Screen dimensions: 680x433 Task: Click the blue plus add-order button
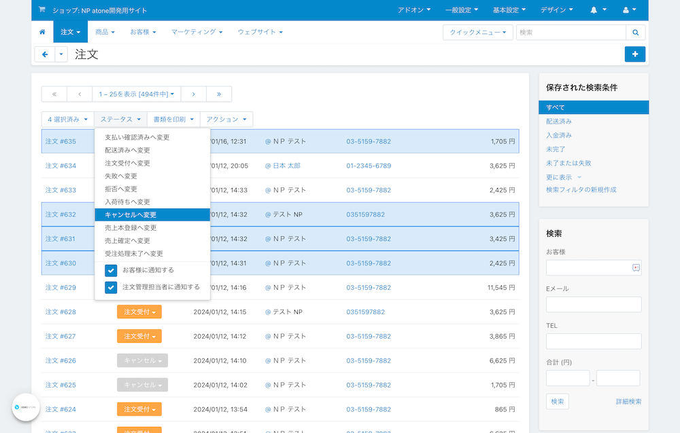(635, 54)
